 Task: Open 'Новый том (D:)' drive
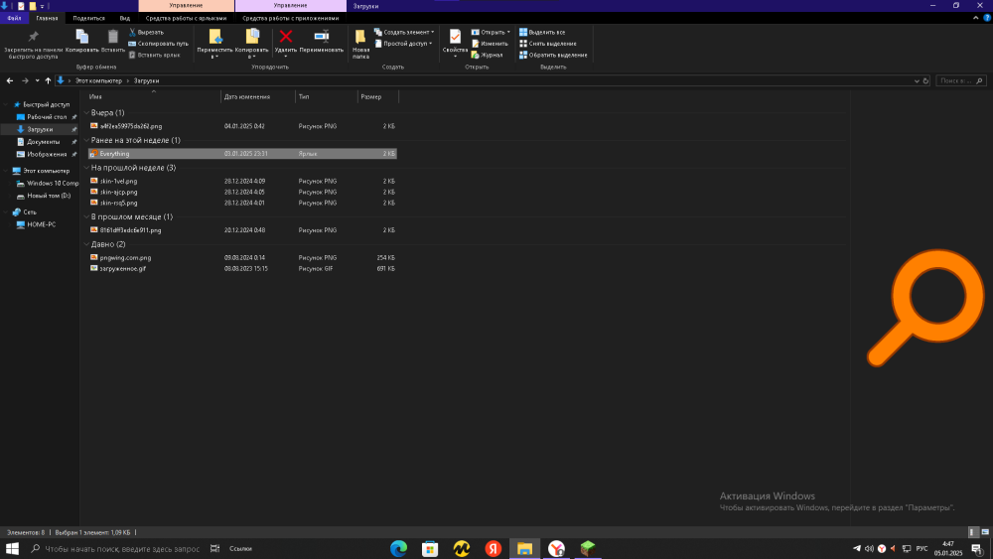tap(48, 196)
